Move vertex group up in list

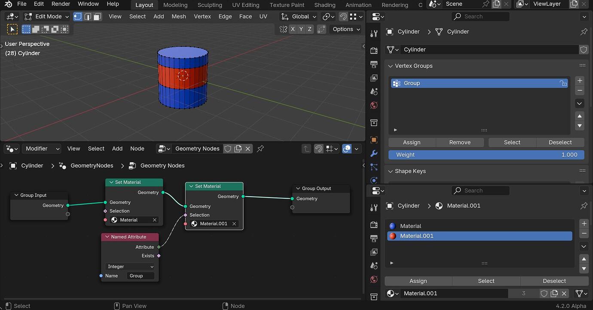pos(580,116)
